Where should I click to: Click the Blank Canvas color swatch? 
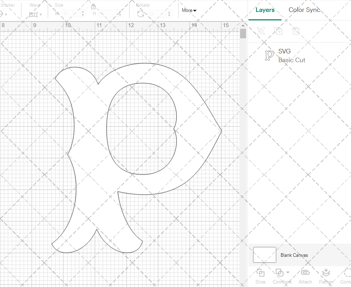click(x=264, y=255)
